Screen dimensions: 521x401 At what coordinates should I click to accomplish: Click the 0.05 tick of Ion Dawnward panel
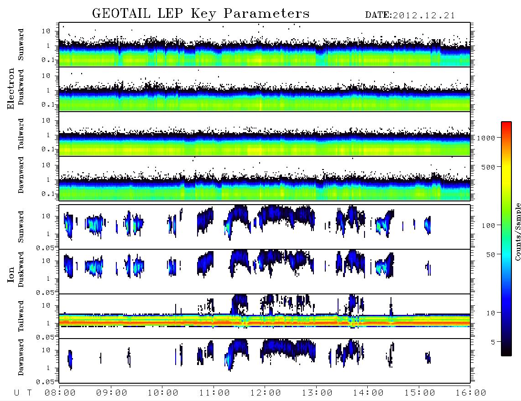[x=45, y=382]
